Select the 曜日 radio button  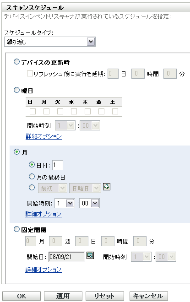tap(17, 90)
